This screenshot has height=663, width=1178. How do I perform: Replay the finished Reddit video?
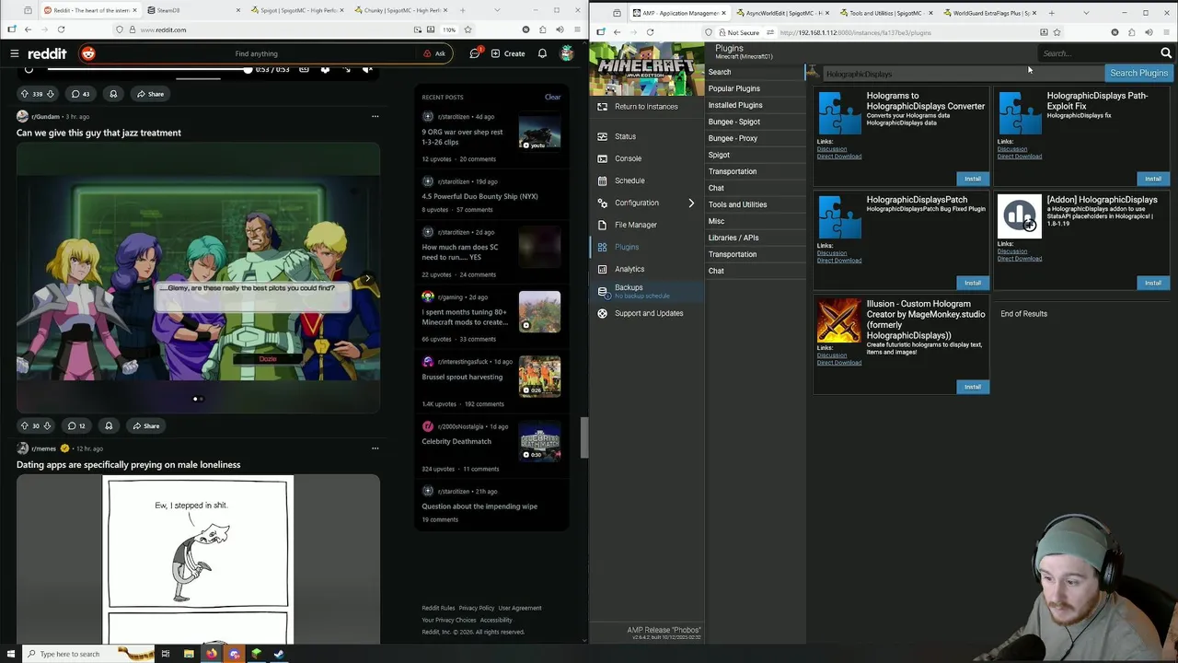coord(29,69)
